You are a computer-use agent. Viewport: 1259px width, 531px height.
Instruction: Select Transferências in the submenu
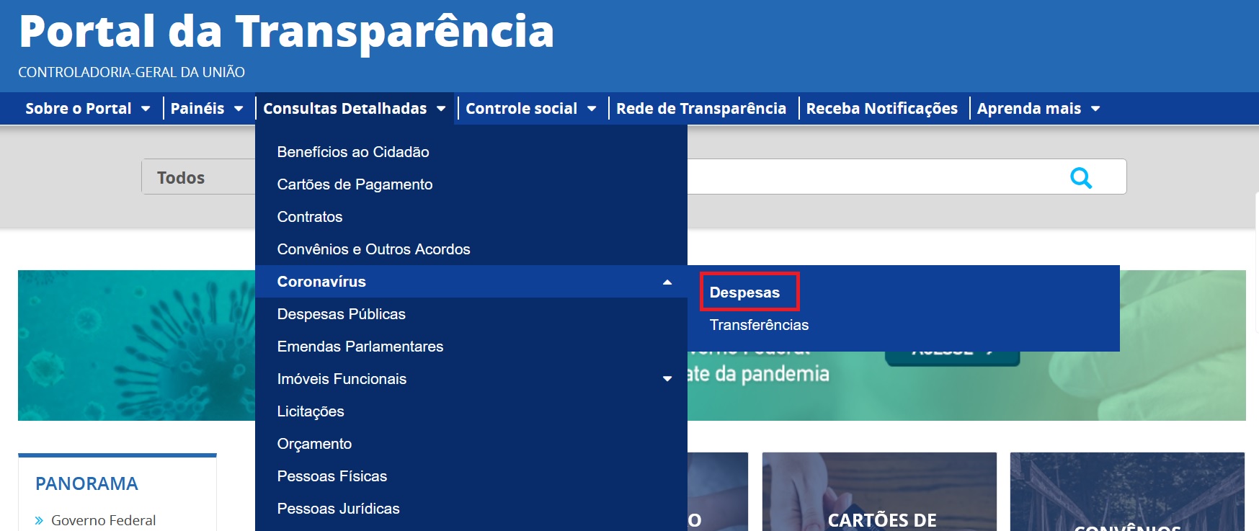point(759,325)
